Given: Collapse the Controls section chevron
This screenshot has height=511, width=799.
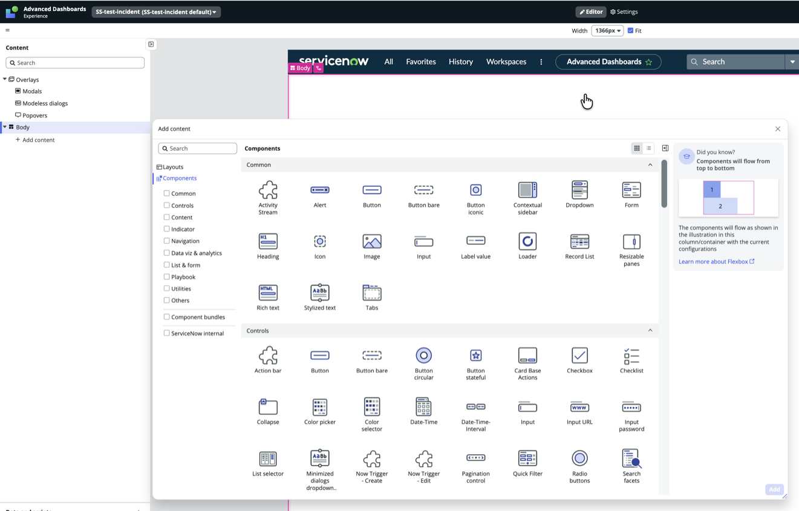Looking at the screenshot, I should coord(650,330).
